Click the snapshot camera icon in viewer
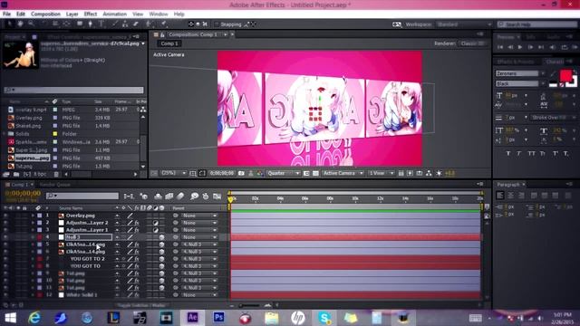The height and width of the screenshot is (326, 580). click(241, 173)
